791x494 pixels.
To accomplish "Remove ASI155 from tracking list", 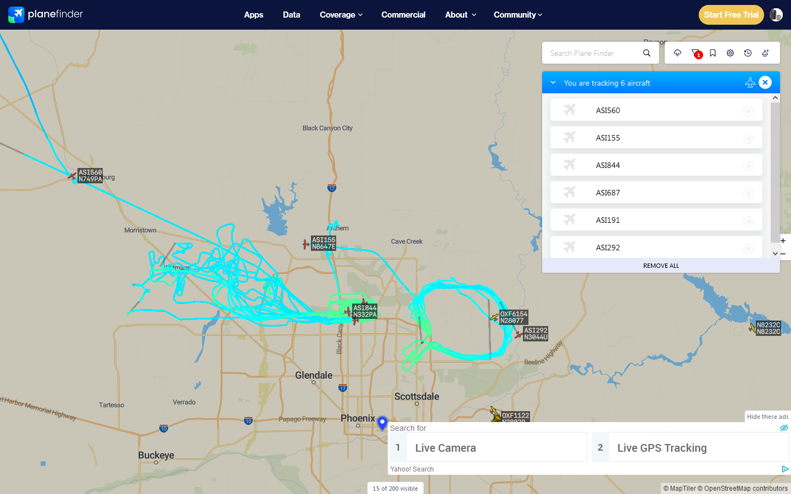I will (x=749, y=139).
